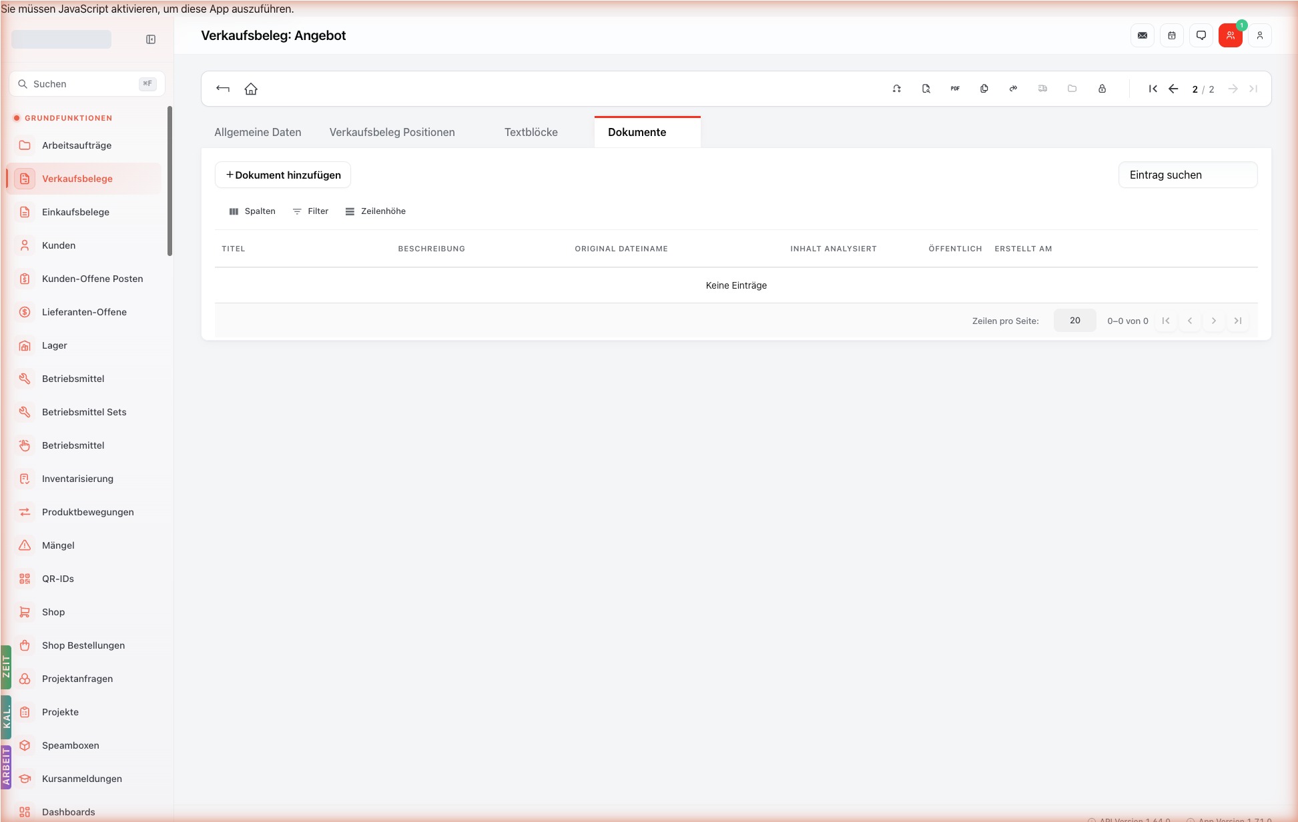Go to home via the house icon
This screenshot has height=822, width=1298.
[x=251, y=89]
